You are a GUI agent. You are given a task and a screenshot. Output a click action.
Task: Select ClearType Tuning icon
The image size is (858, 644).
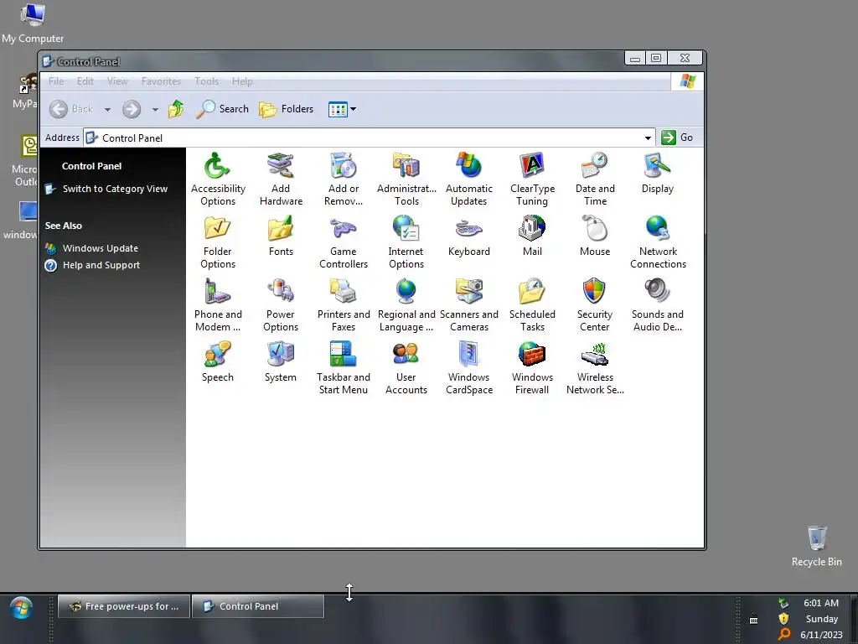(x=532, y=179)
